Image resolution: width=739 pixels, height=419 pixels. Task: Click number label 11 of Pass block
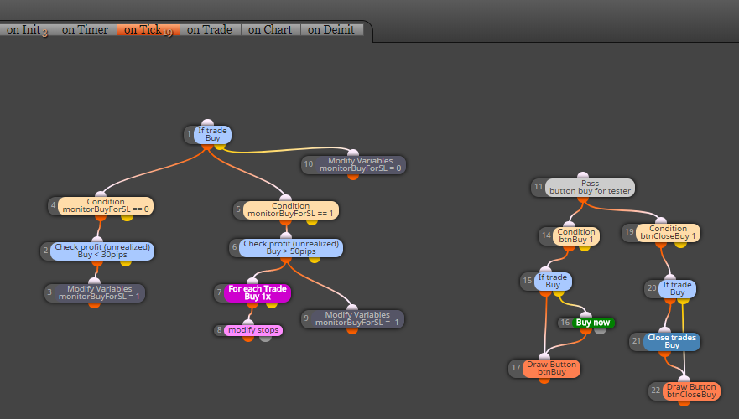(539, 188)
